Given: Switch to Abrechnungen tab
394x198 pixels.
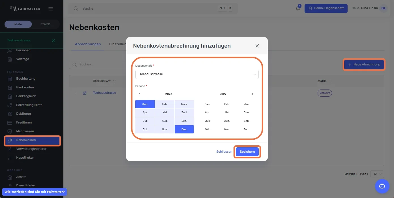Looking at the screenshot, I should 88,44.
